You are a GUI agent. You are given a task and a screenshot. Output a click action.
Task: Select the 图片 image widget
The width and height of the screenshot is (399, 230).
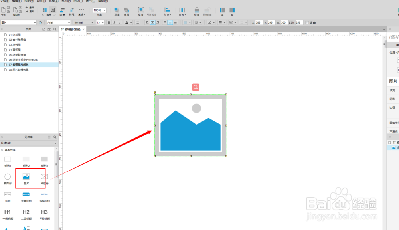pos(26,179)
